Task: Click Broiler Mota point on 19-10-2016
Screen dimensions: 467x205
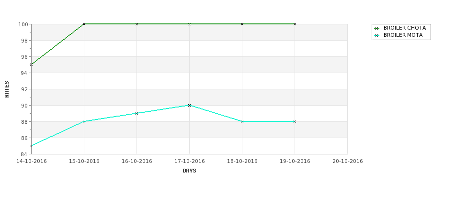Action: coord(295,121)
